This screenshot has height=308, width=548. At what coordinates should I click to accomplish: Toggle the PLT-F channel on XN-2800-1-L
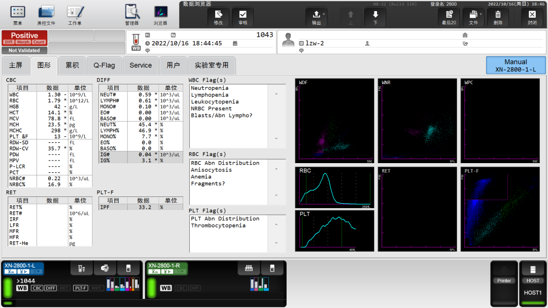click(81, 288)
